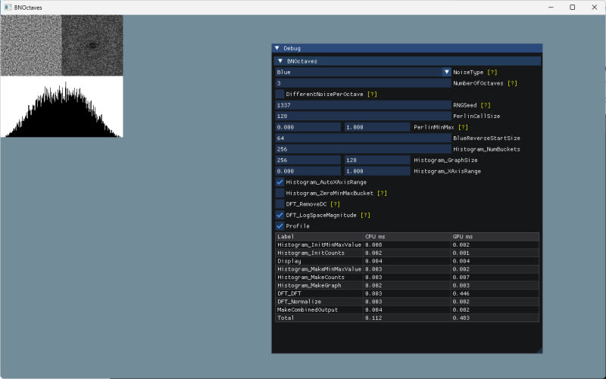This screenshot has width=606, height=379.
Task: Click the Label column header in profile table
Action: 286,237
